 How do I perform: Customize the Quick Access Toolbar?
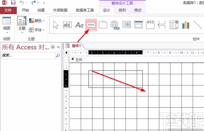pyautogui.click(x=44, y=3)
